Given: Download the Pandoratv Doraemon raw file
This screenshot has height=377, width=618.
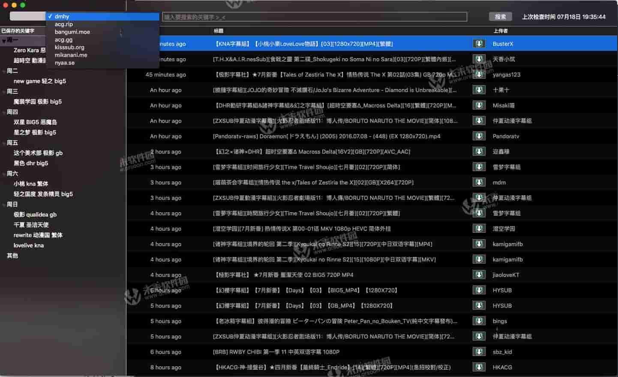Looking at the screenshot, I should [479, 136].
